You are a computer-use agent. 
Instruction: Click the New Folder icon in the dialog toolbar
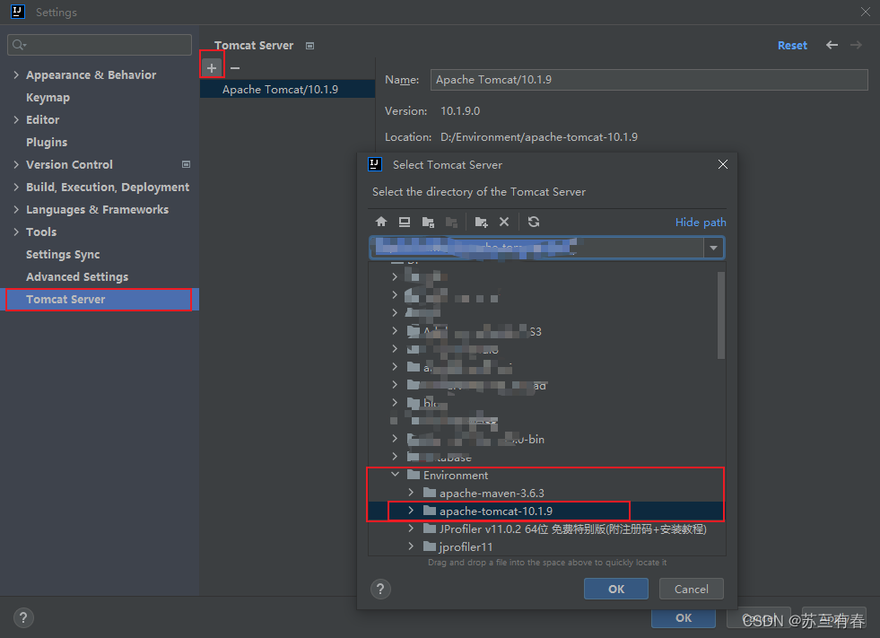point(481,222)
